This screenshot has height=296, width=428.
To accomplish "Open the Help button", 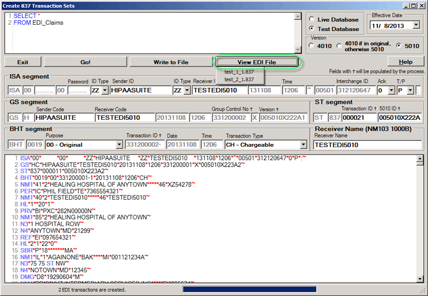I will (x=399, y=62).
